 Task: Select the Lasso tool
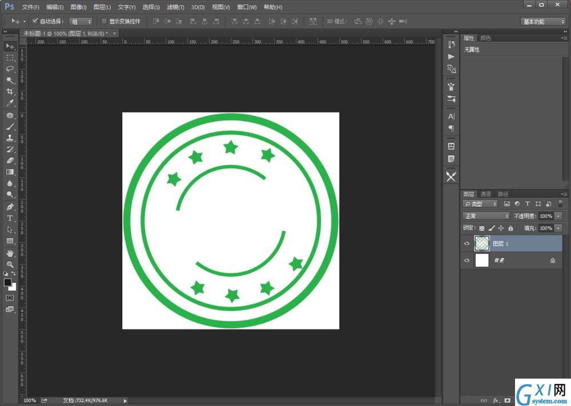10,69
